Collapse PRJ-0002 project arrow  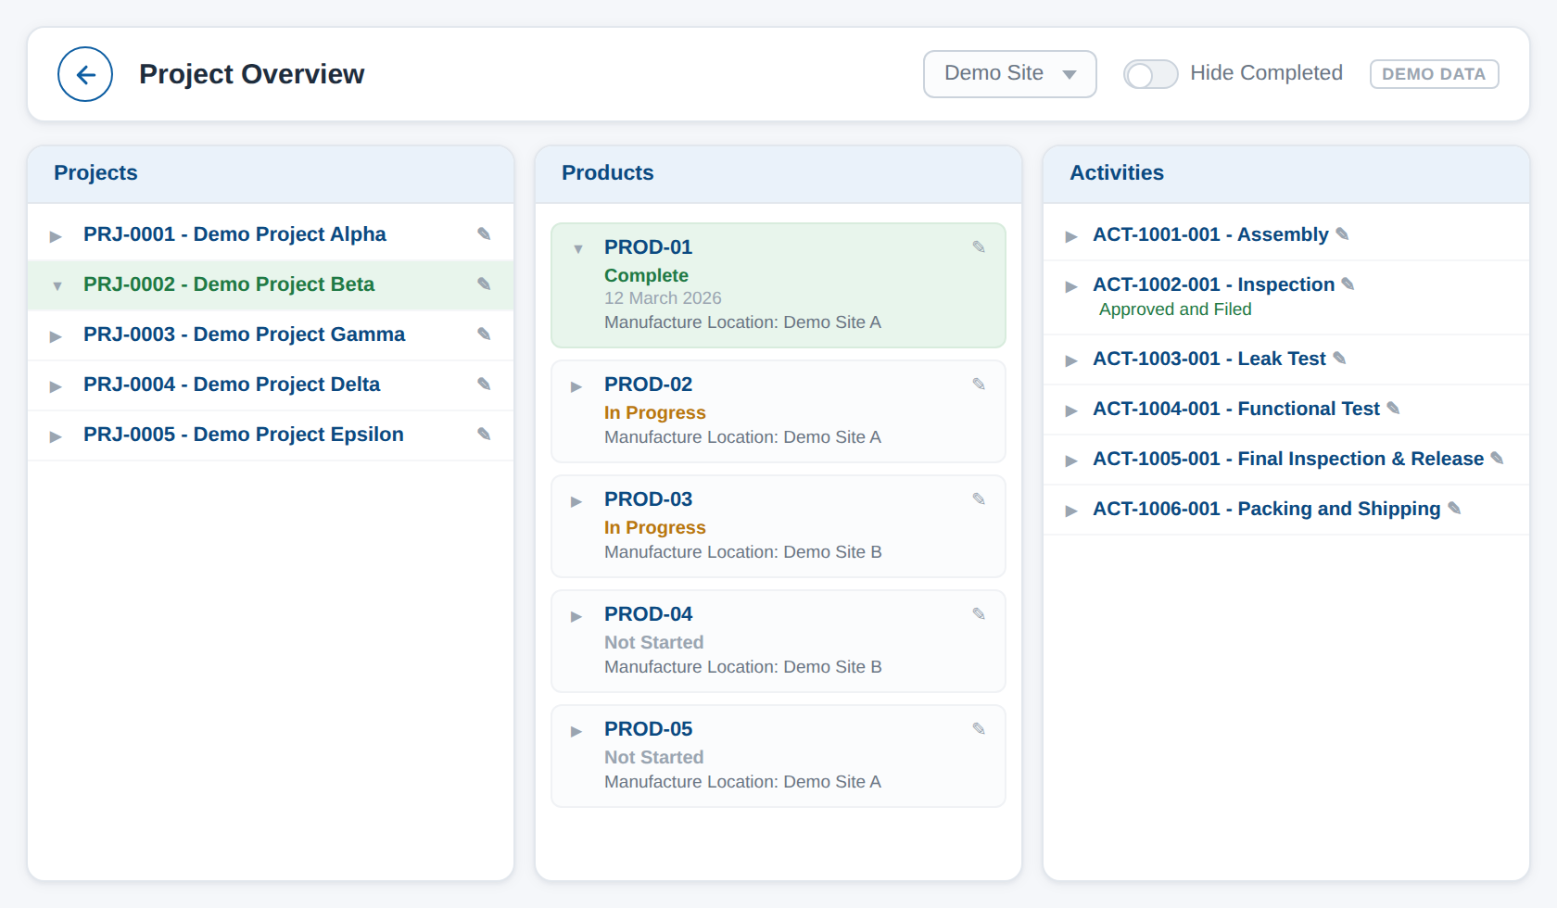(57, 286)
